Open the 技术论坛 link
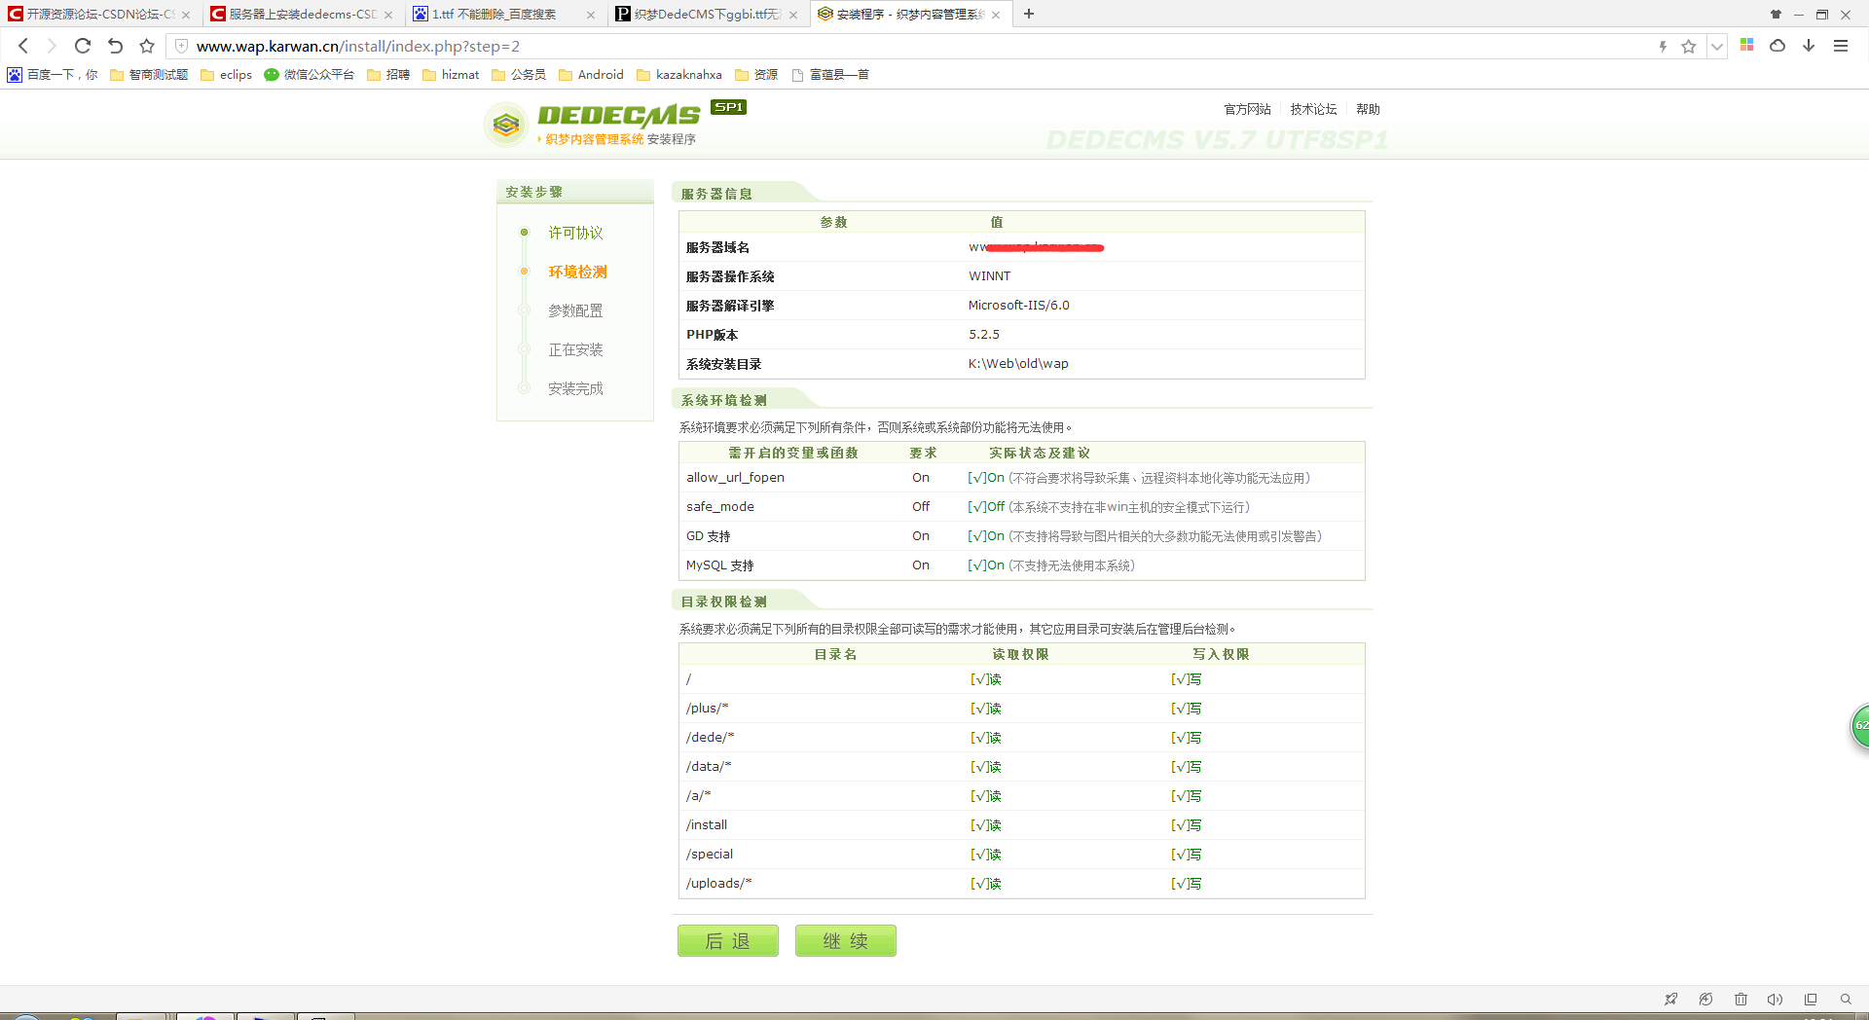Screen dimensions: 1869x1020 [x=1313, y=109]
